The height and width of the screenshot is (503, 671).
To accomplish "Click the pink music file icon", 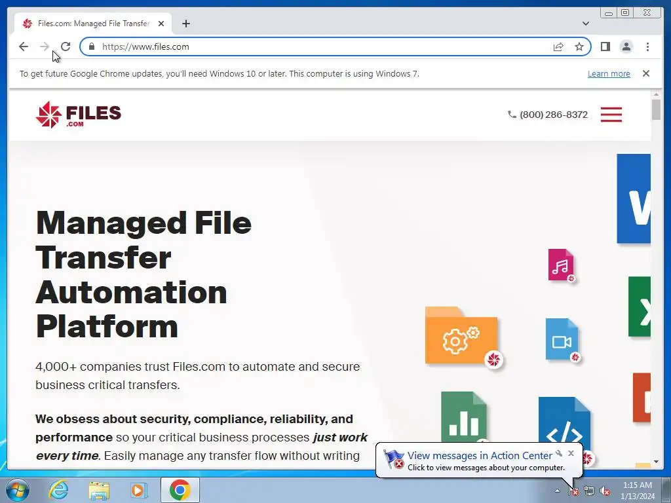I will point(561,265).
